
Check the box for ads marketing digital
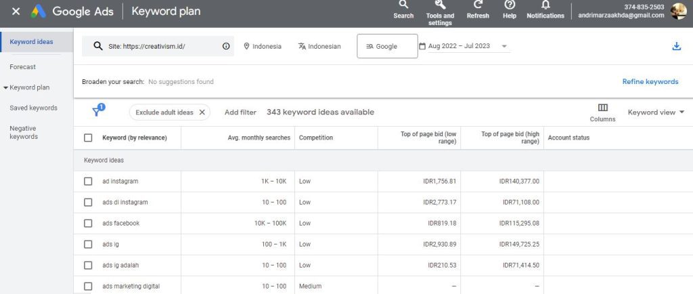click(88, 286)
